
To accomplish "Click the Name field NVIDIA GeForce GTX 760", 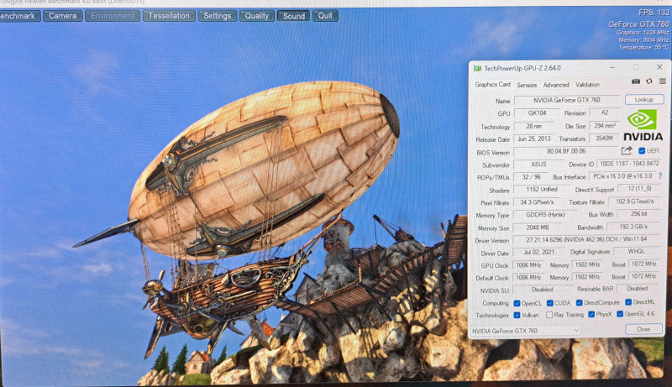I will pos(566,100).
